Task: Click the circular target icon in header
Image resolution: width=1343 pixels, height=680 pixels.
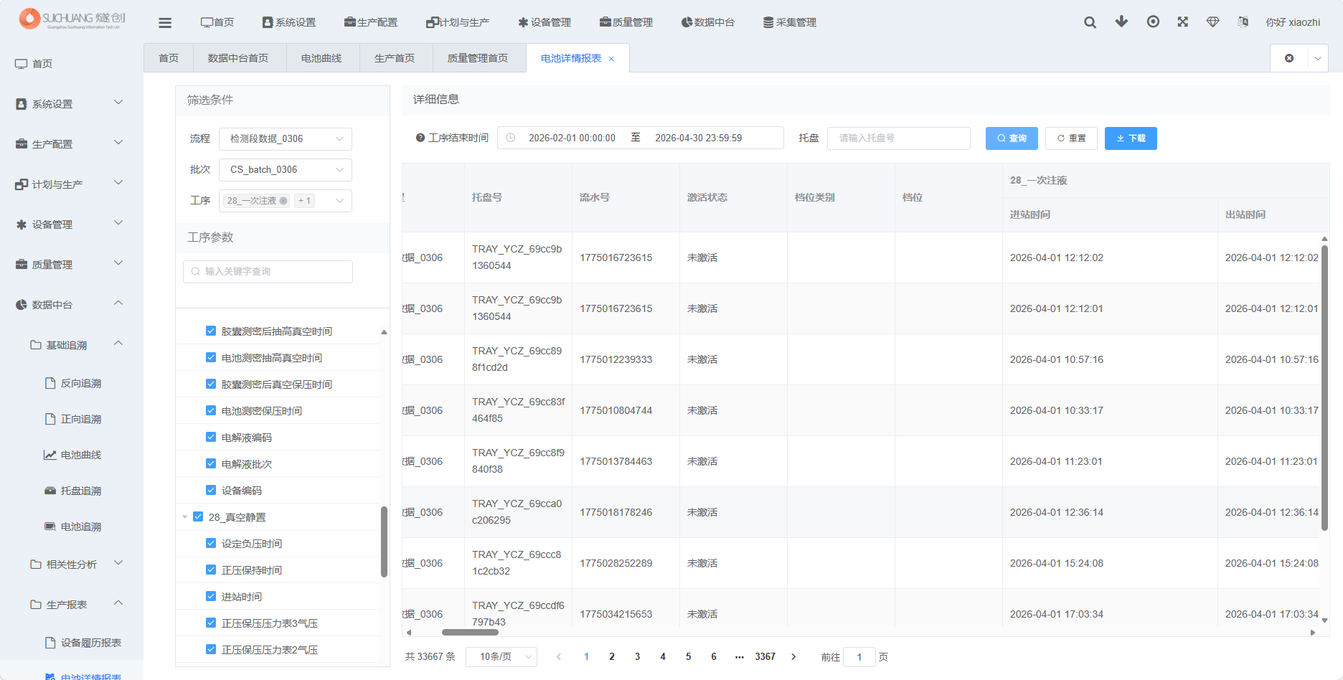Action: (1153, 22)
